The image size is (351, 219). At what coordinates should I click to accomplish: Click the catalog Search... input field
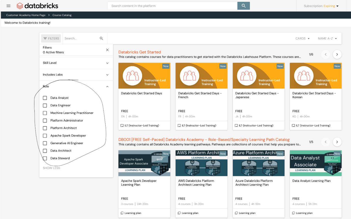81,38
